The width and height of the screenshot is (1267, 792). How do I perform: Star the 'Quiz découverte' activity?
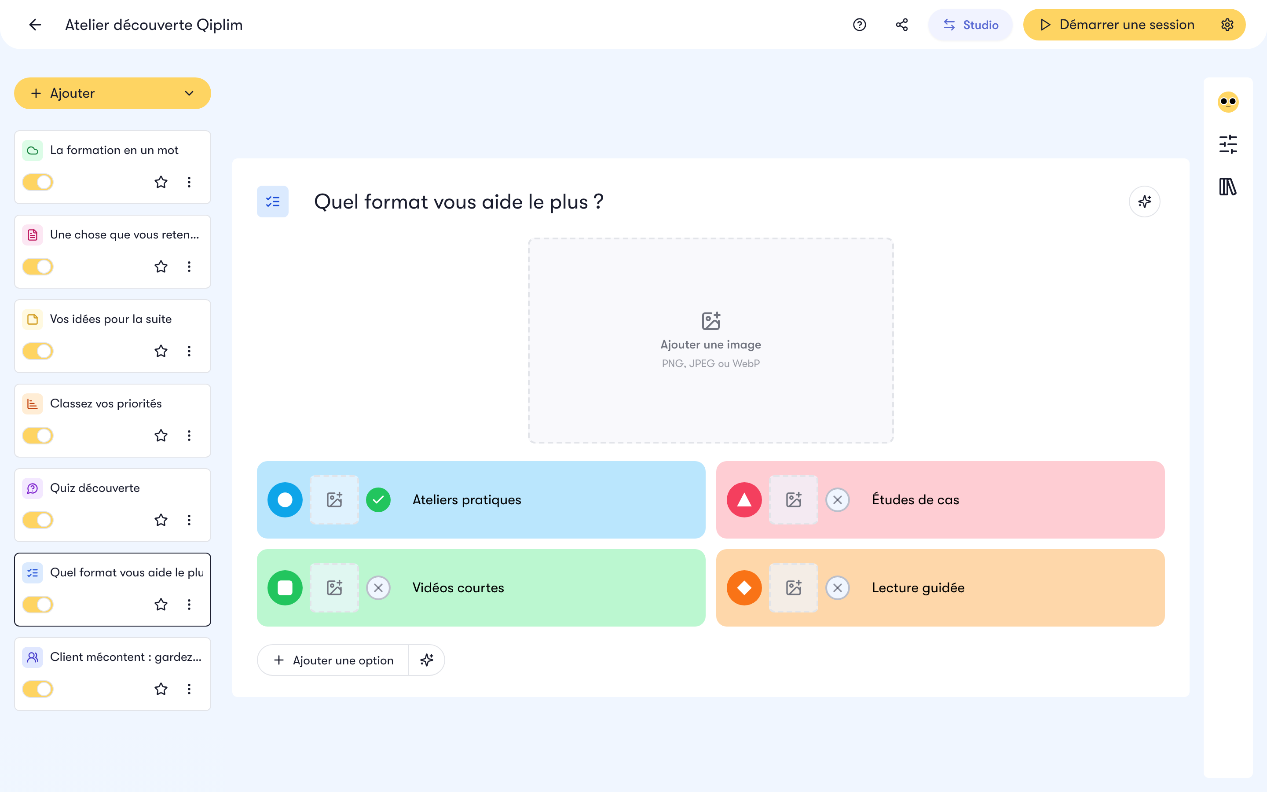point(161,520)
